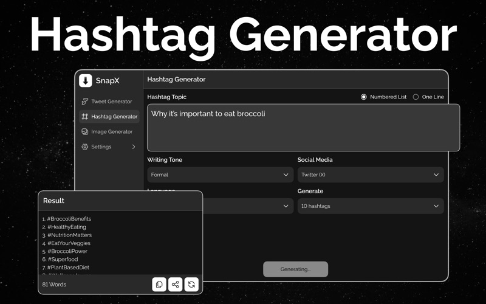
Task: Open the Writing Tone dropdown showing Formal
Action: (220, 174)
